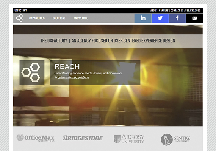Click the large hexagon logo tile

coord(32,72)
